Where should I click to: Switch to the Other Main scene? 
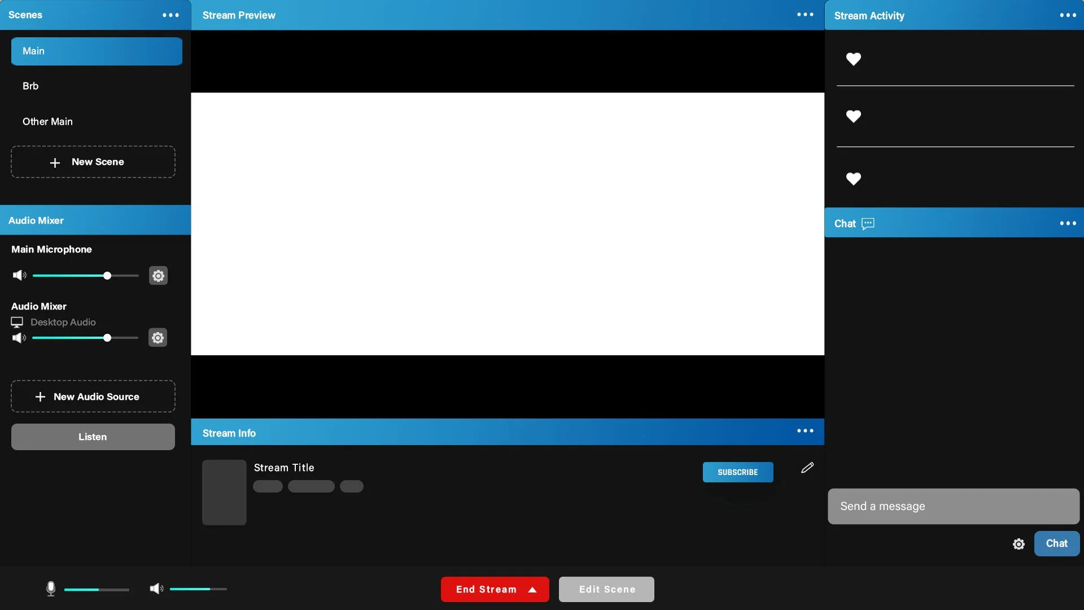(x=47, y=121)
